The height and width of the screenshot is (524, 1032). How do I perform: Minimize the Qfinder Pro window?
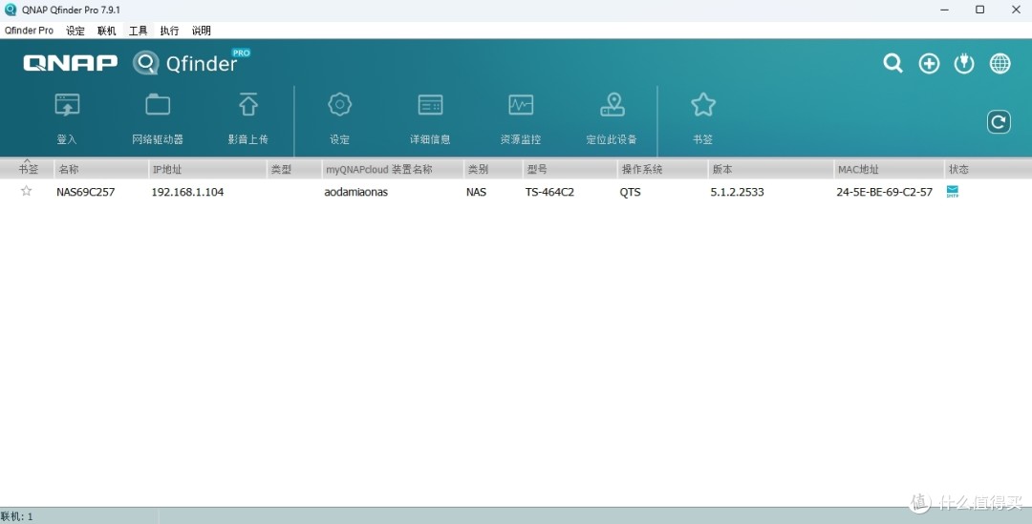pos(944,10)
